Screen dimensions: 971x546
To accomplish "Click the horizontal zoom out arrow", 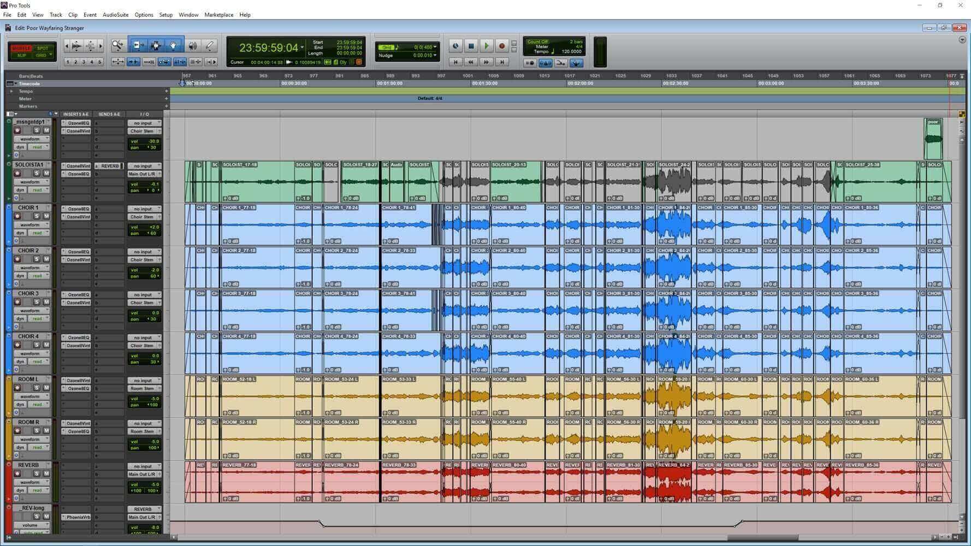I will click(x=67, y=46).
